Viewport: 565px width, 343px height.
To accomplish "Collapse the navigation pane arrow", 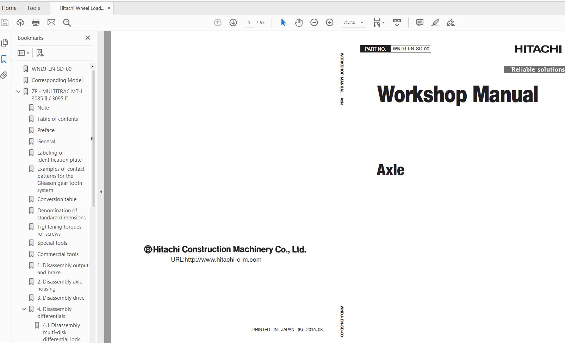I will click(x=101, y=192).
